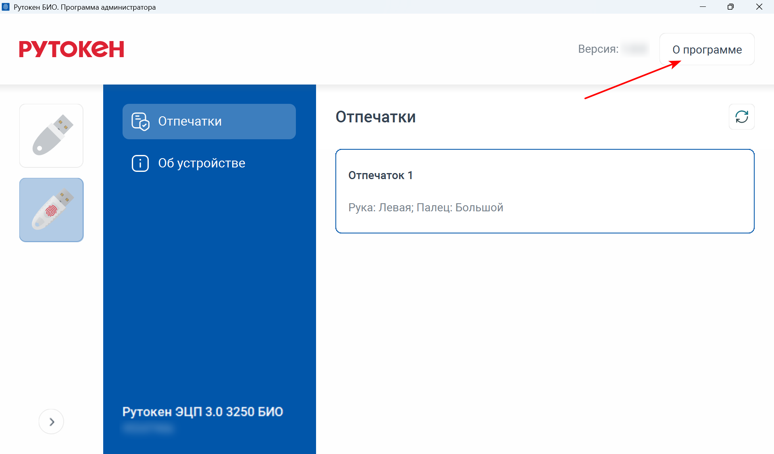Click the blurred serial number under device name
Image resolution: width=774 pixels, height=454 pixels.
point(148,428)
